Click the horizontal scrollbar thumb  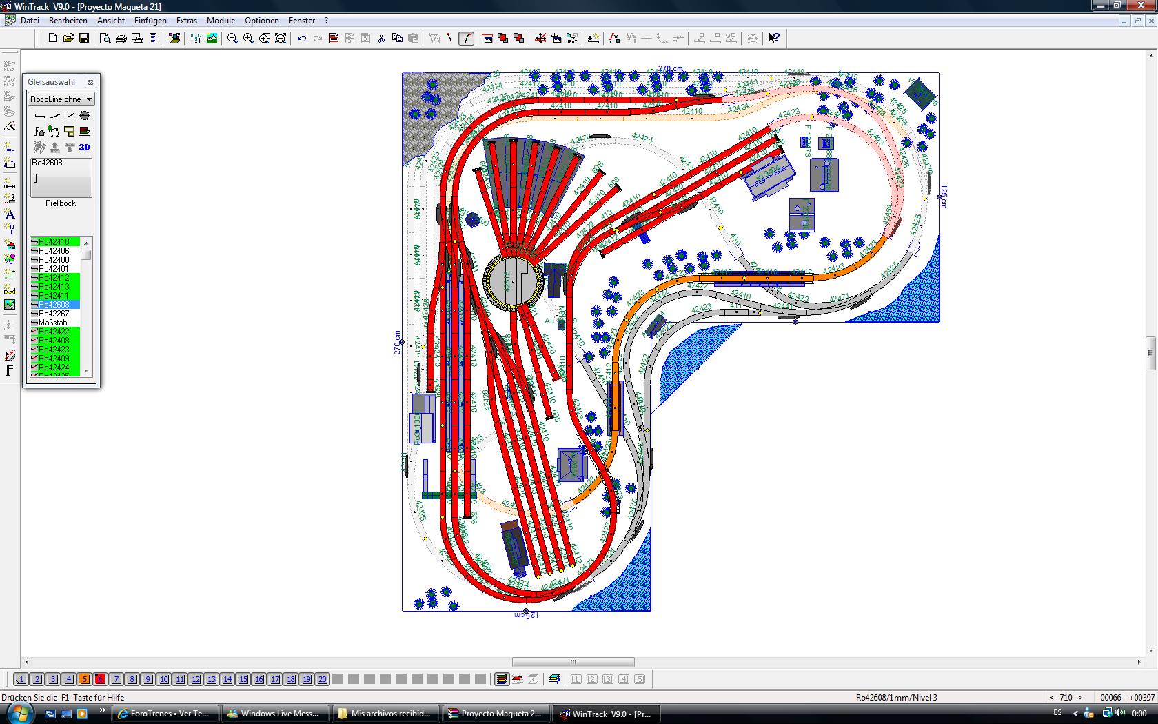[573, 663]
